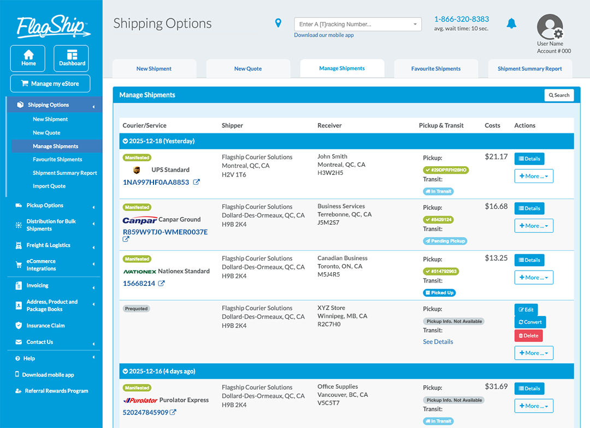Open the user account avatar
Screen dimensions: 590x428
550,26
